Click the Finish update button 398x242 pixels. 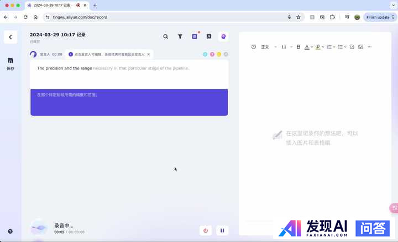[380, 17]
